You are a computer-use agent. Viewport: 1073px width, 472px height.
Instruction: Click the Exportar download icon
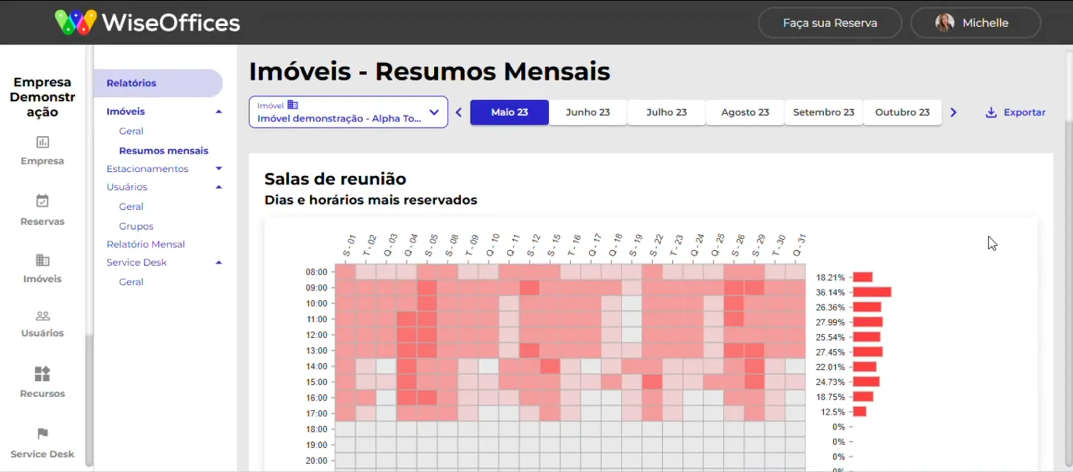[x=991, y=112]
